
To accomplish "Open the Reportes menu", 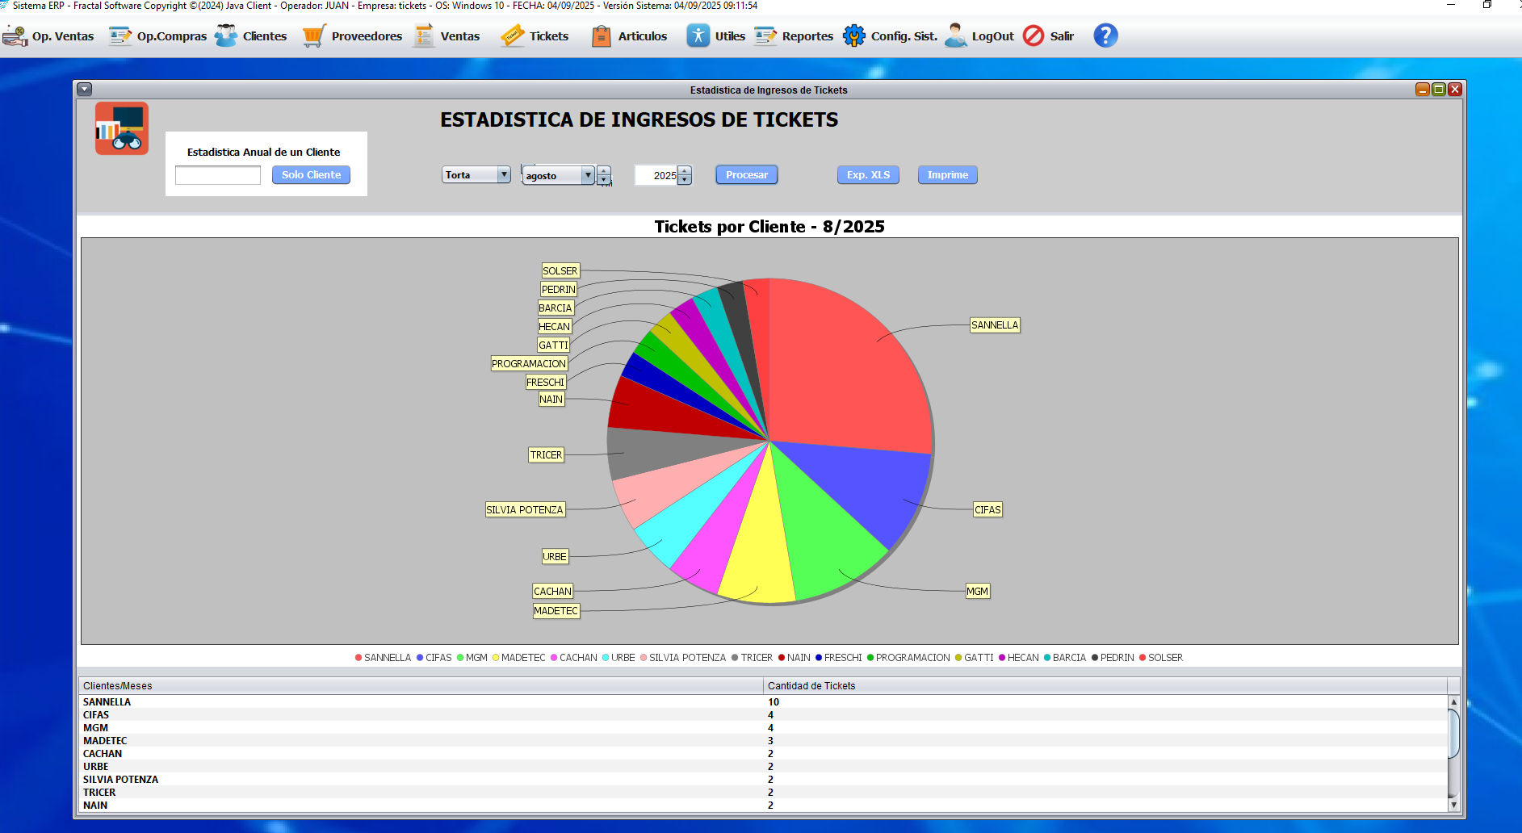I will coord(794,36).
